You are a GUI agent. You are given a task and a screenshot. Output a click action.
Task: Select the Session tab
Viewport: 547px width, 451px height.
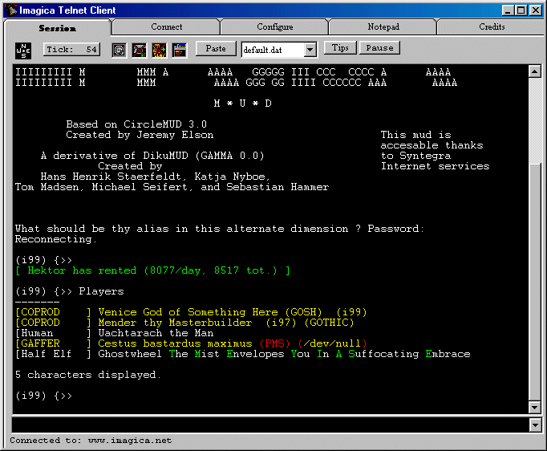coord(58,28)
